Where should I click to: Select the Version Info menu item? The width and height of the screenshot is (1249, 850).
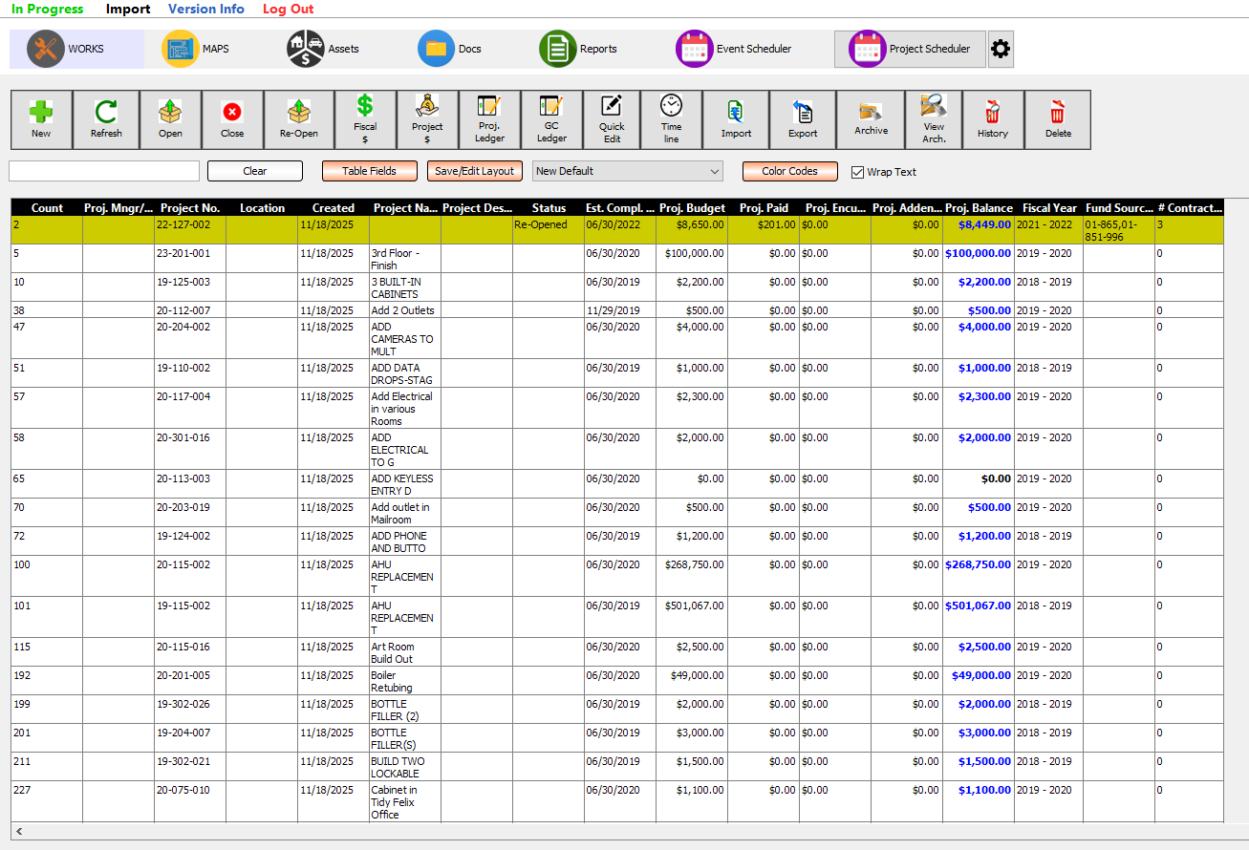pos(205,10)
